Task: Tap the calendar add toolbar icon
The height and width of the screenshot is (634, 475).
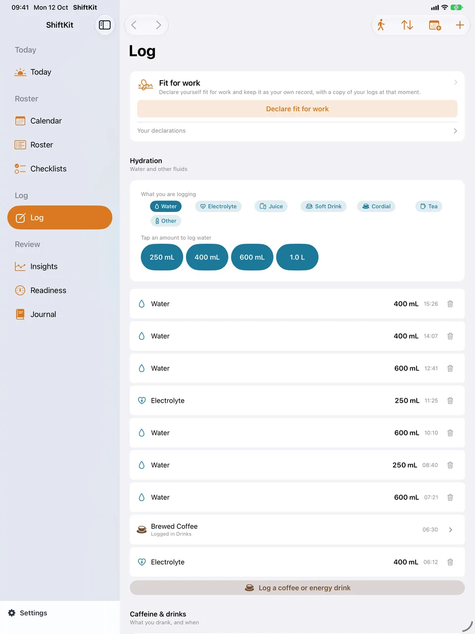Action: point(435,25)
